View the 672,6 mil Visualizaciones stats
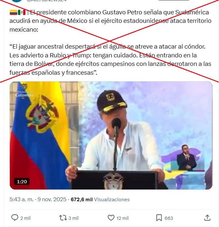Viewport: 219px width, 227px height. click(100, 200)
